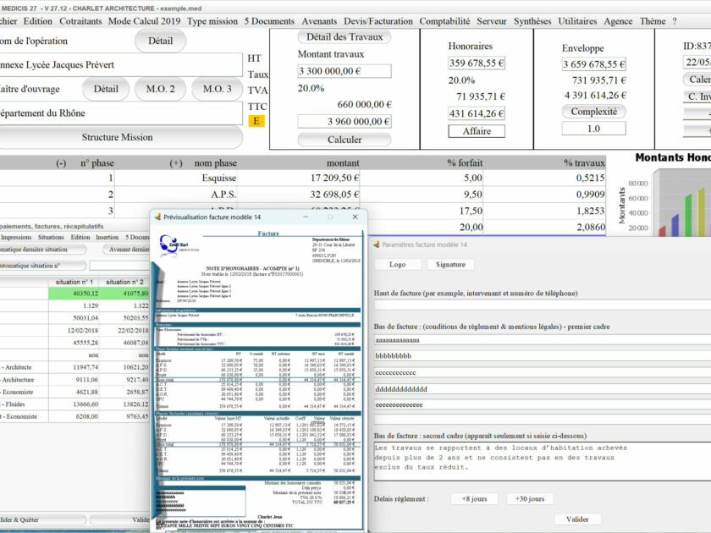Open the Utilitaires menu

point(577,21)
